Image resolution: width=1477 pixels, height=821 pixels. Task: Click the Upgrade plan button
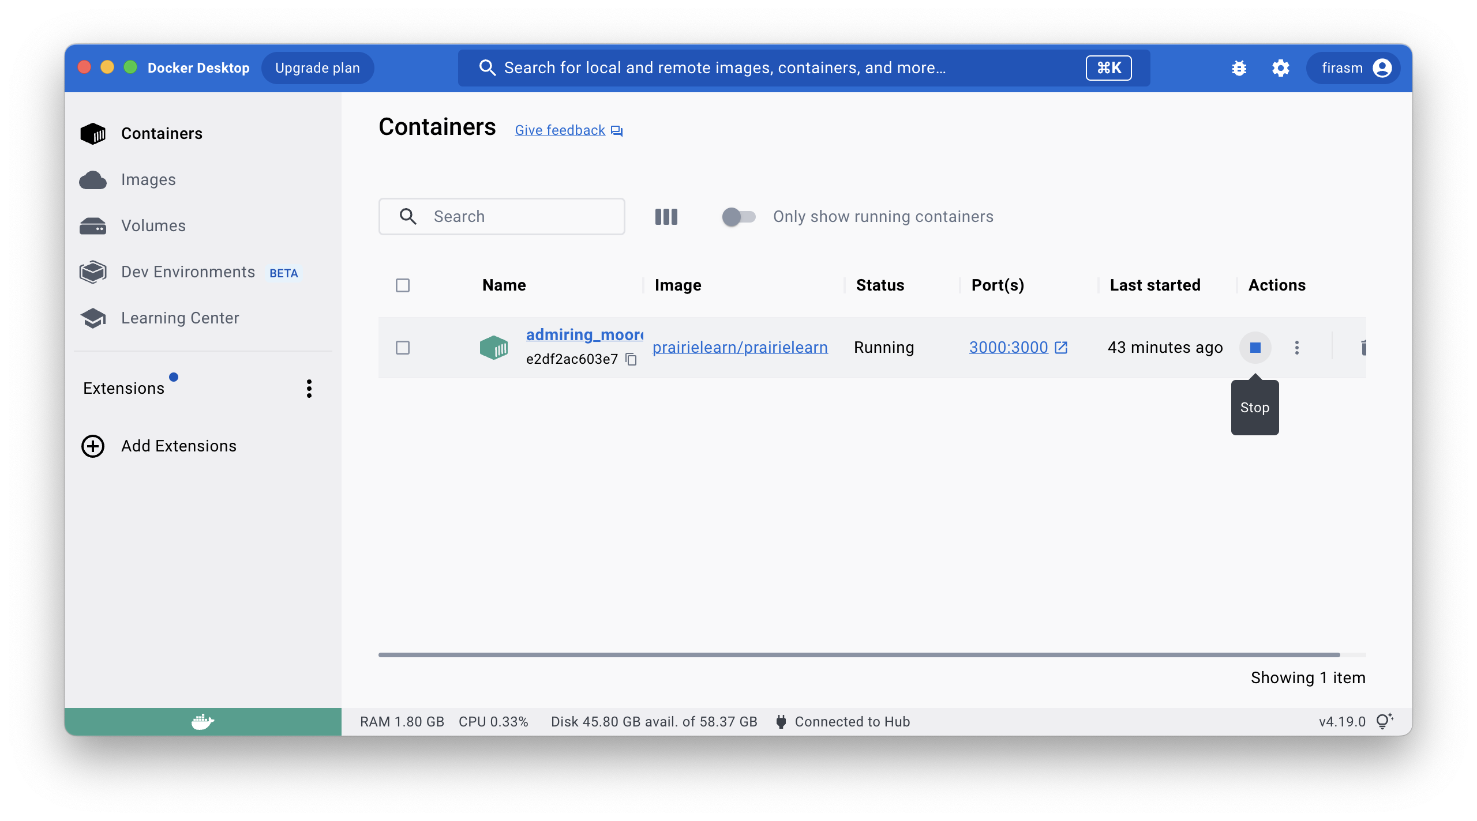pos(317,68)
